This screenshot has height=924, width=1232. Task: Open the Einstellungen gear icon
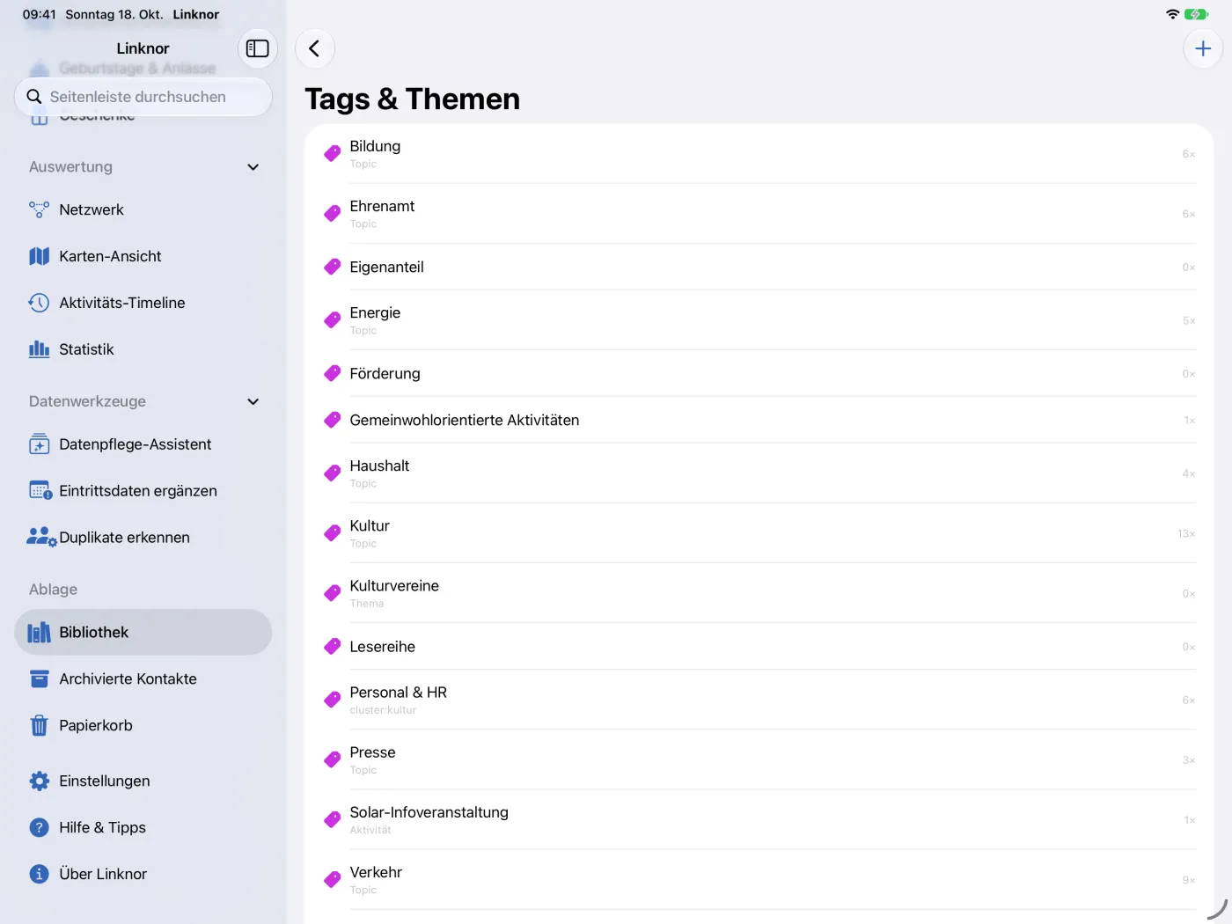pyautogui.click(x=39, y=781)
